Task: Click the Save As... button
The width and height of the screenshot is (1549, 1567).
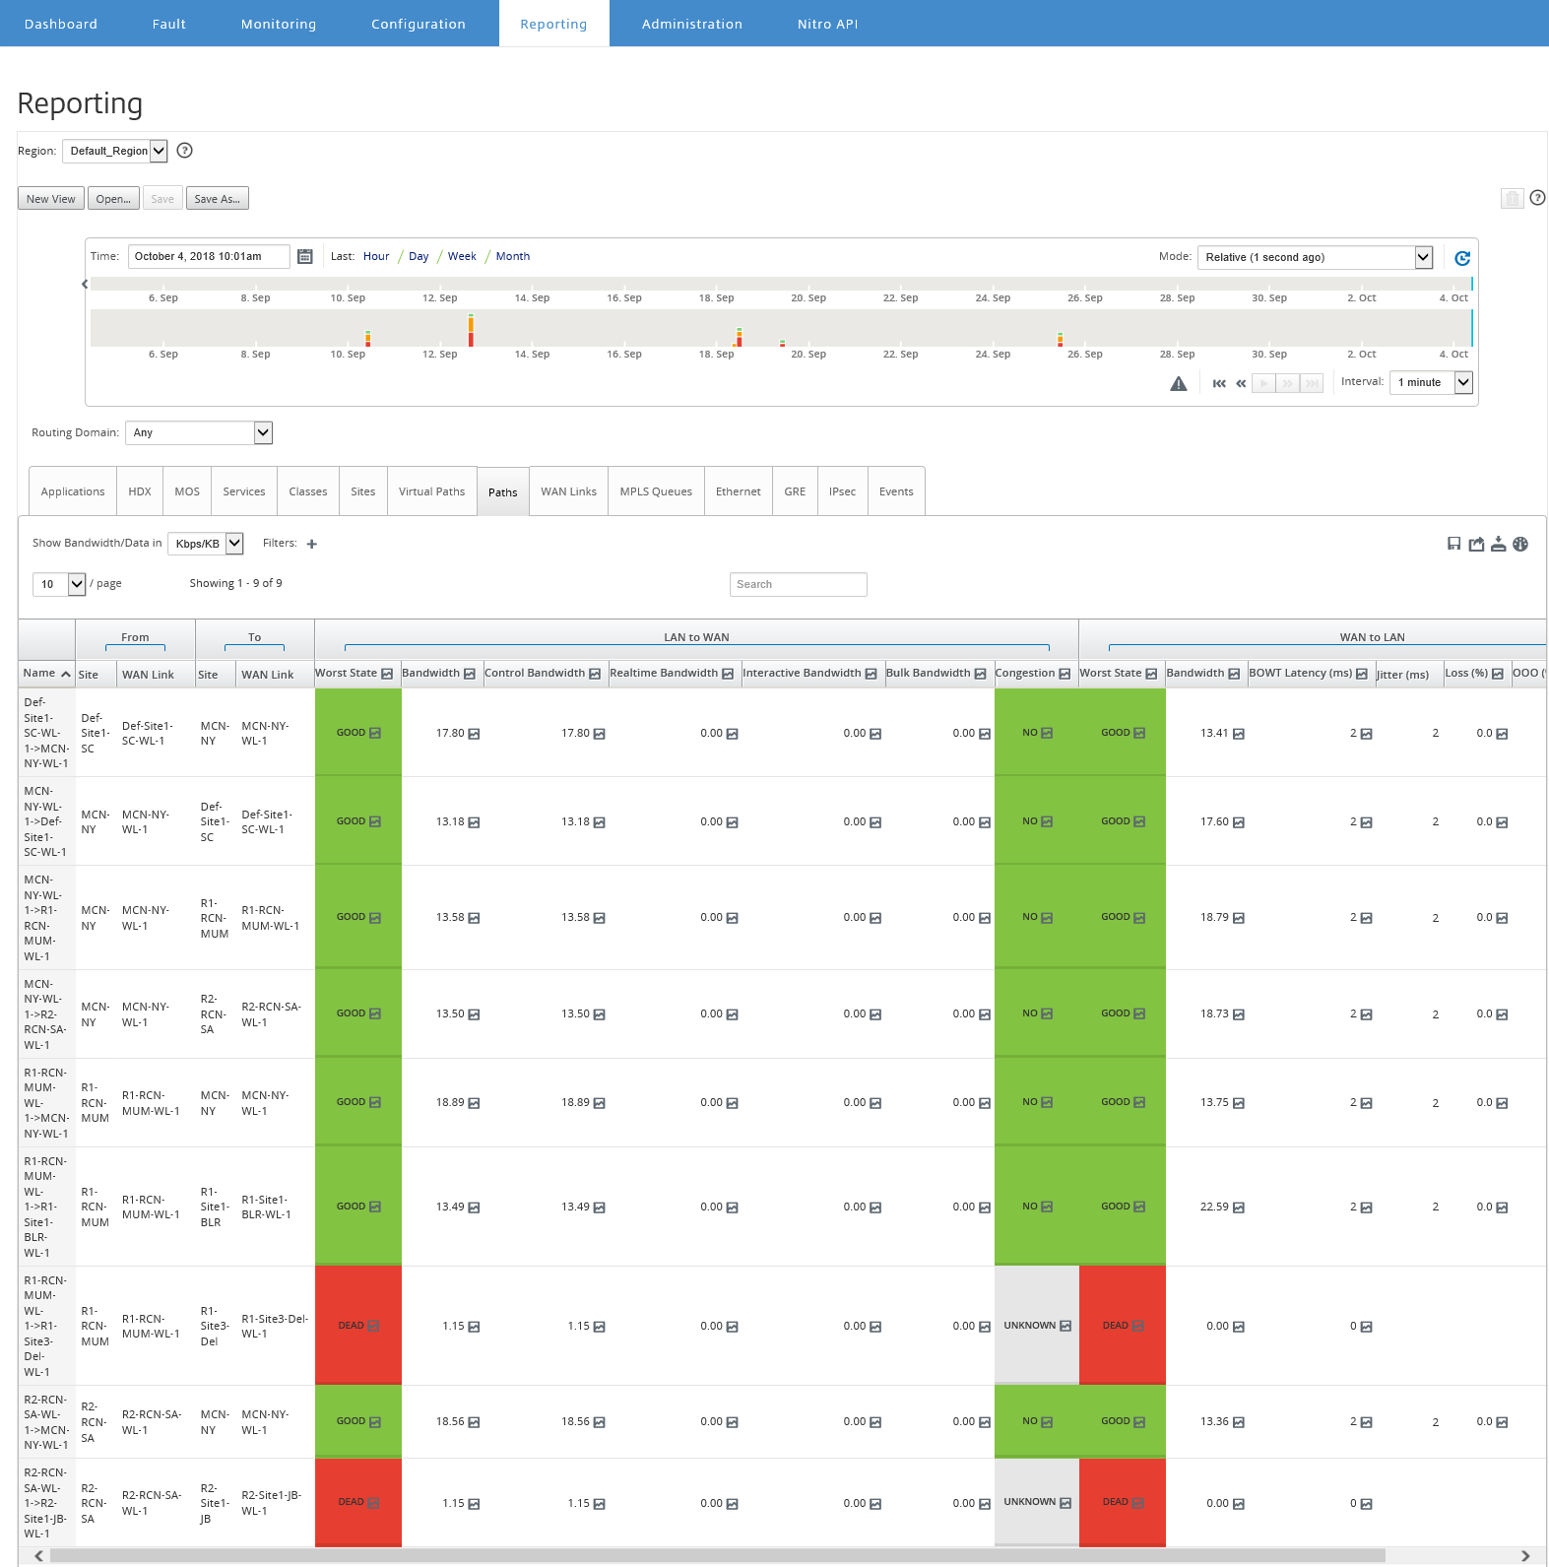Action: (x=218, y=199)
